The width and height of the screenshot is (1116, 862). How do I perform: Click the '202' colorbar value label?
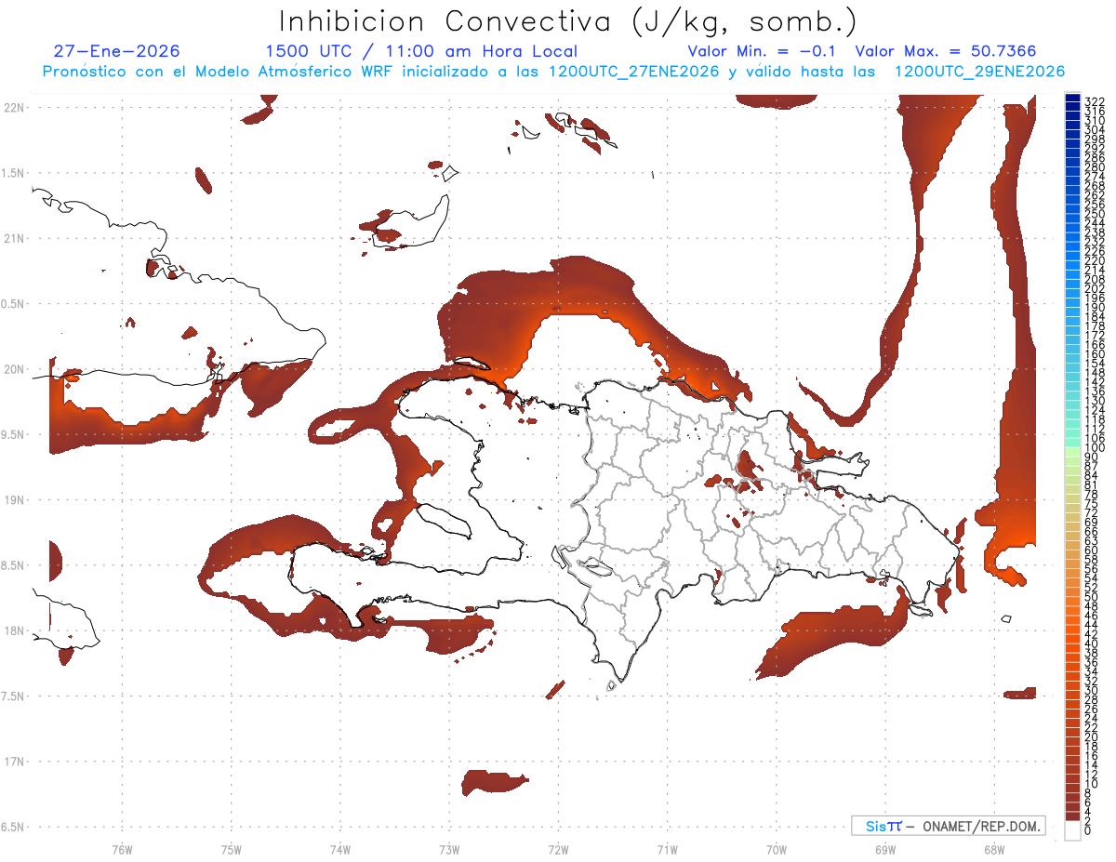pos(1095,288)
